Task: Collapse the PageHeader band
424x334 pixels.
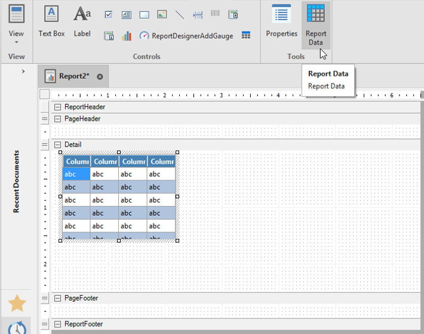Action: pyautogui.click(x=57, y=119)
